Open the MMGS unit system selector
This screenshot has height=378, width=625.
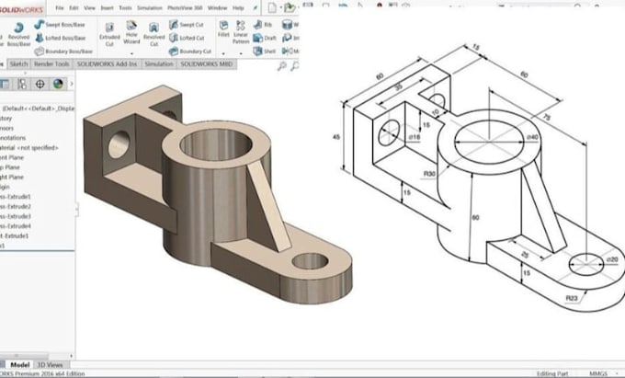point(598,373)
